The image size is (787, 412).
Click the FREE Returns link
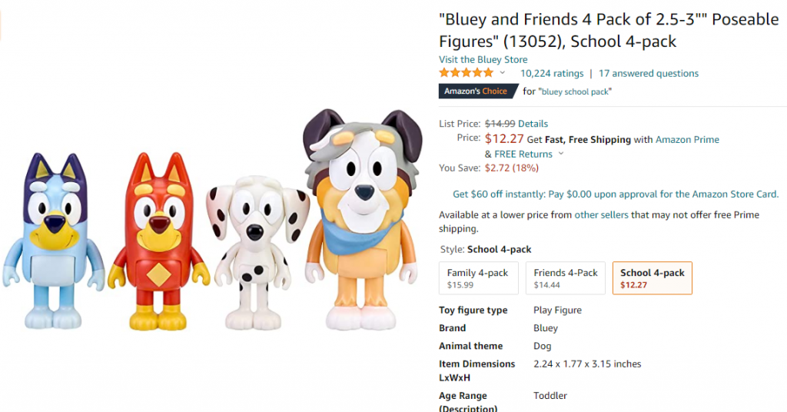tap(523, 154)
